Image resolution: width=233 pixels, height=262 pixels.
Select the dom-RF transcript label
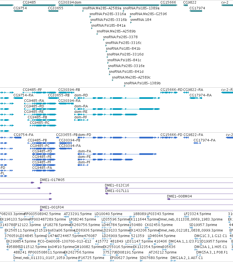pyautogui.click(x=80, y=117)
